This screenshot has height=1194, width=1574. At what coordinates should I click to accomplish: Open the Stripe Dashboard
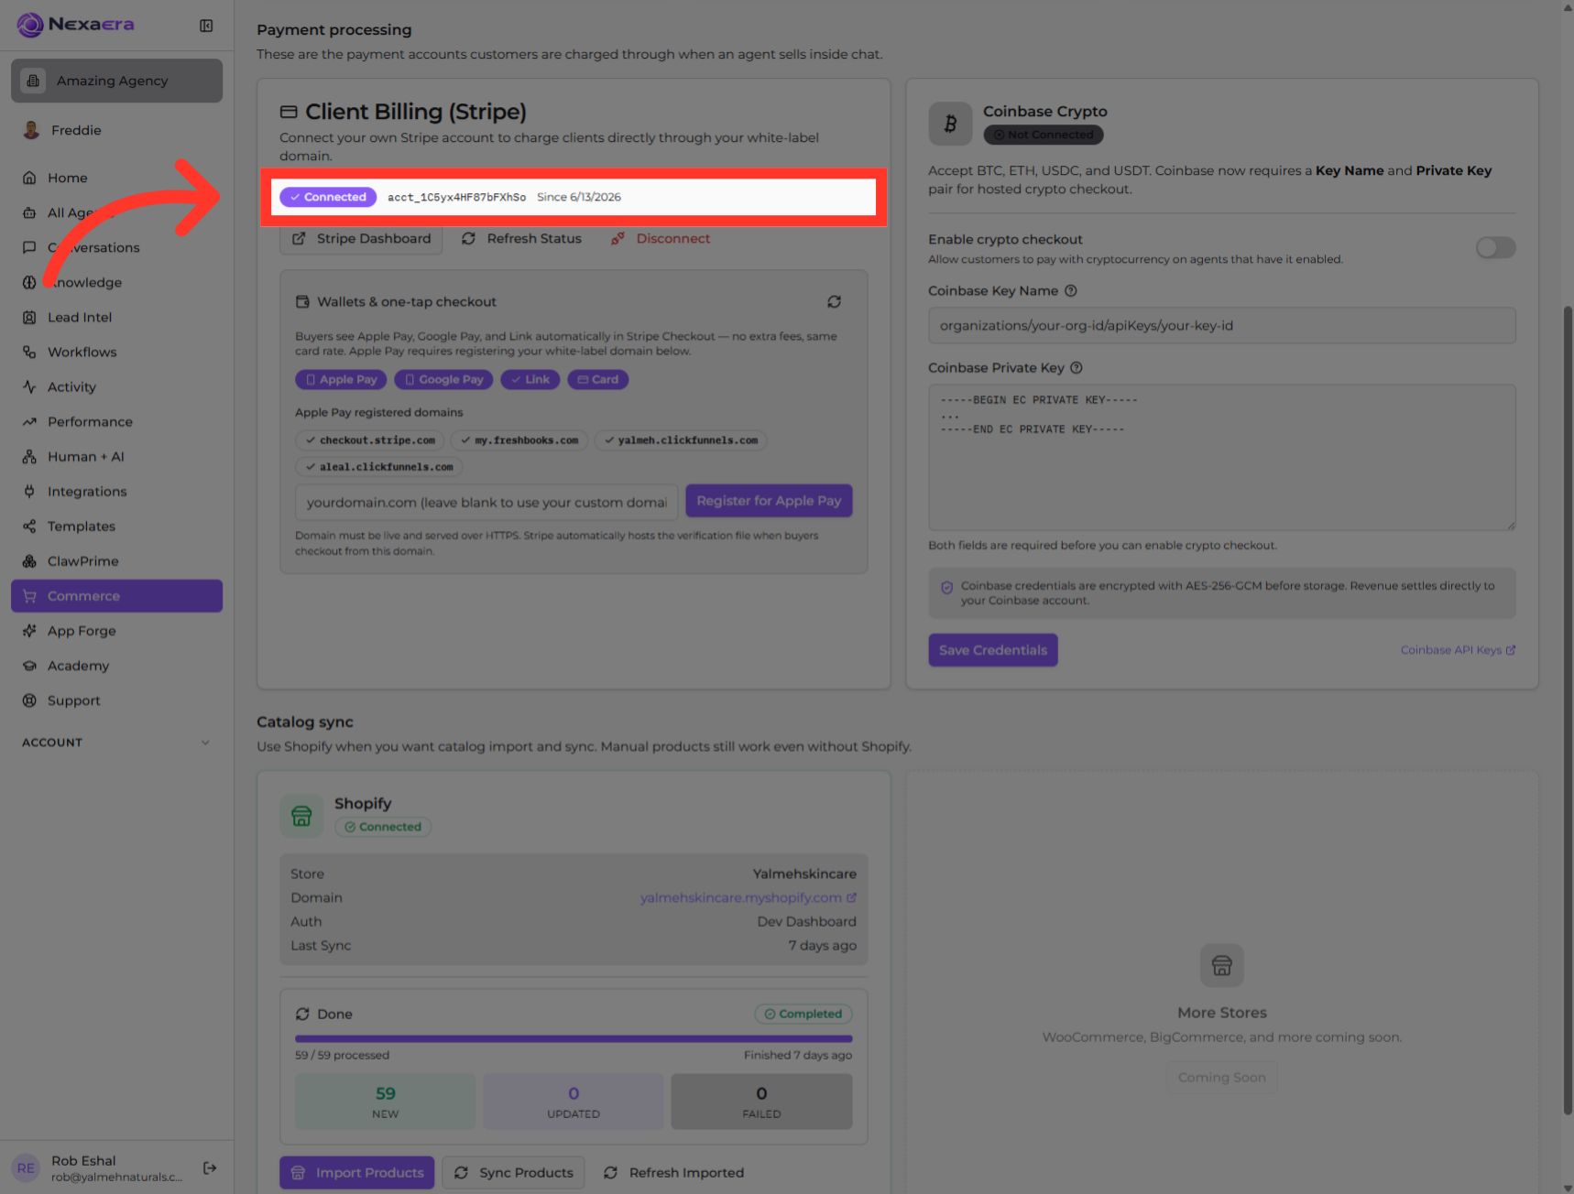point(361,238)
